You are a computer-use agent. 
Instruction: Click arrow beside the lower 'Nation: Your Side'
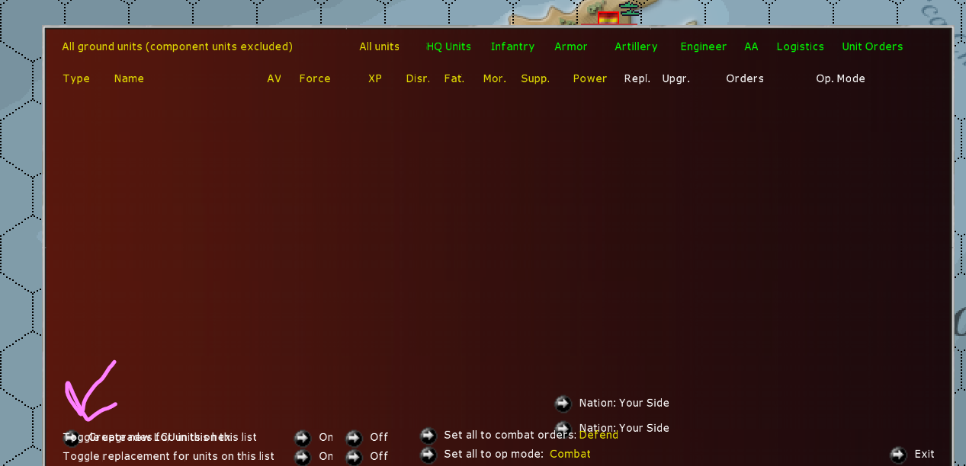click(x=563, y=428)
